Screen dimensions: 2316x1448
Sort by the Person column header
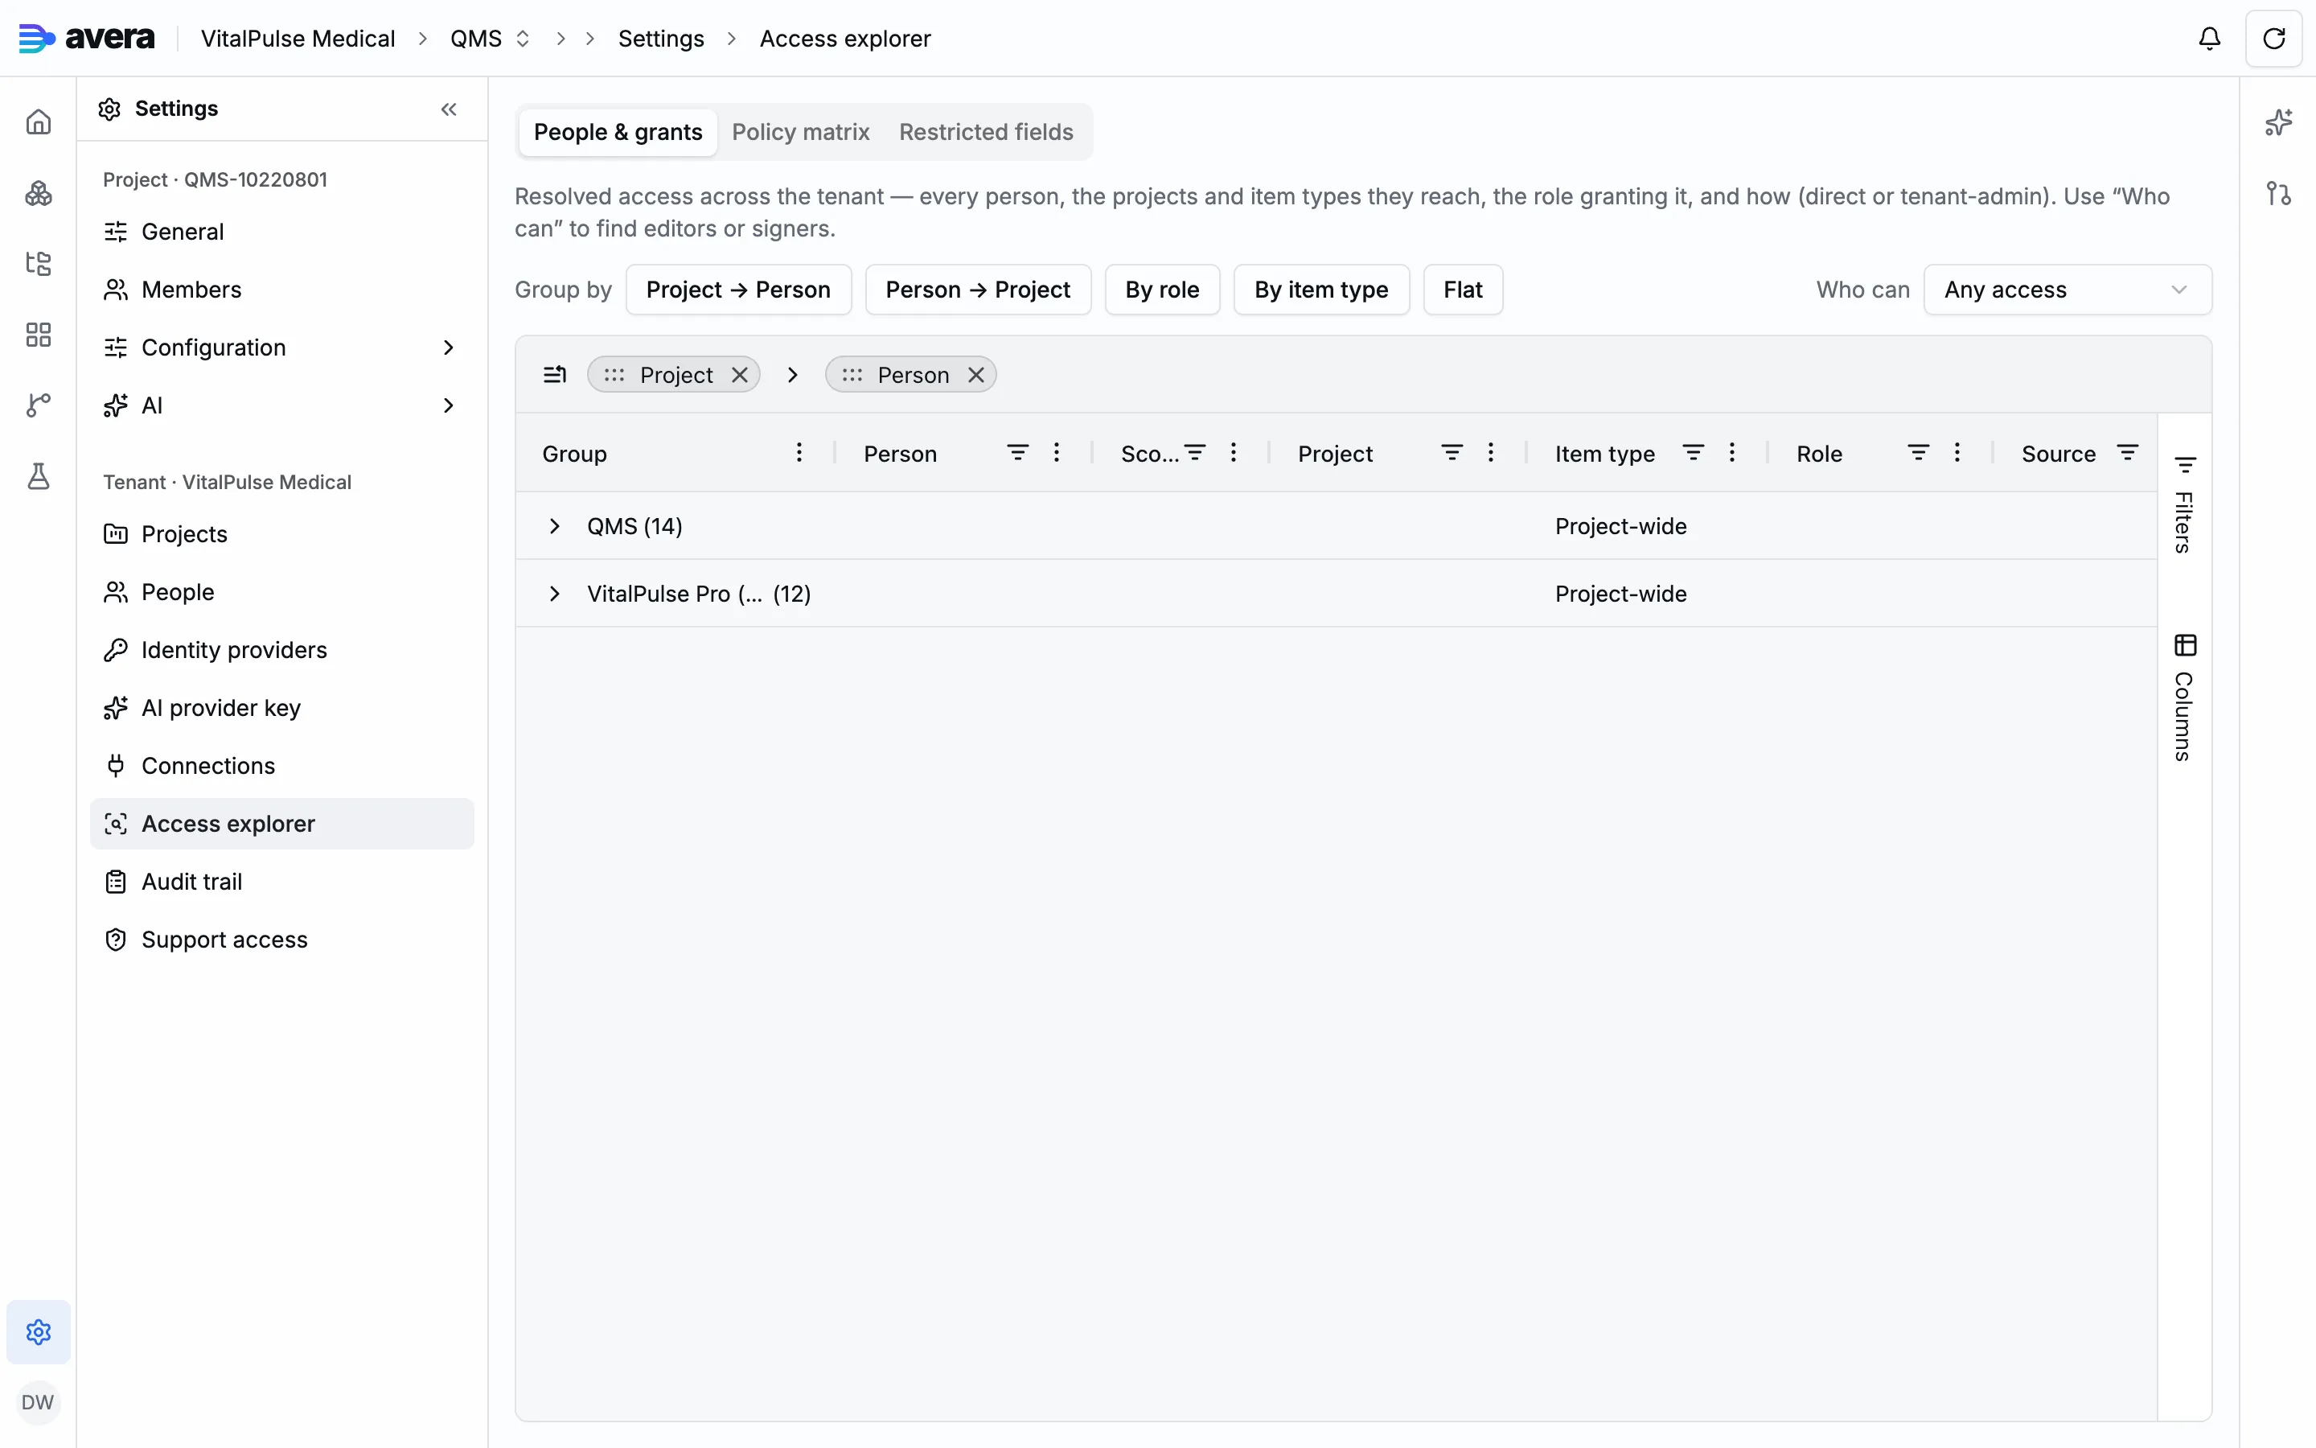pos(900,454)
